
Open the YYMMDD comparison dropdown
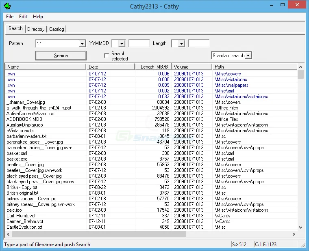click(122, 43)
